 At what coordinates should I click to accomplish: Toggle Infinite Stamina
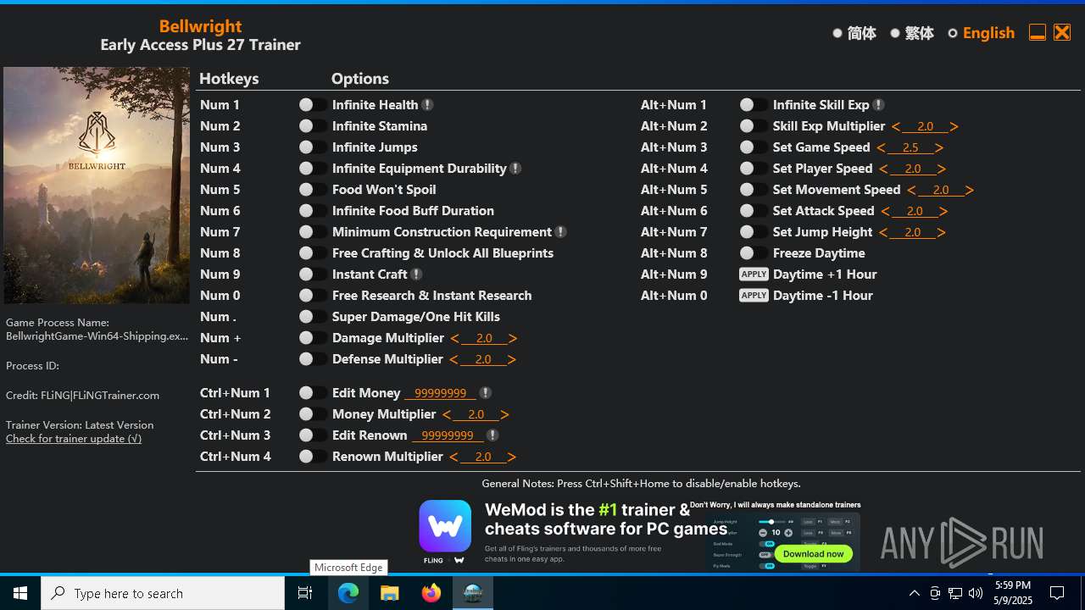[313, 126]
